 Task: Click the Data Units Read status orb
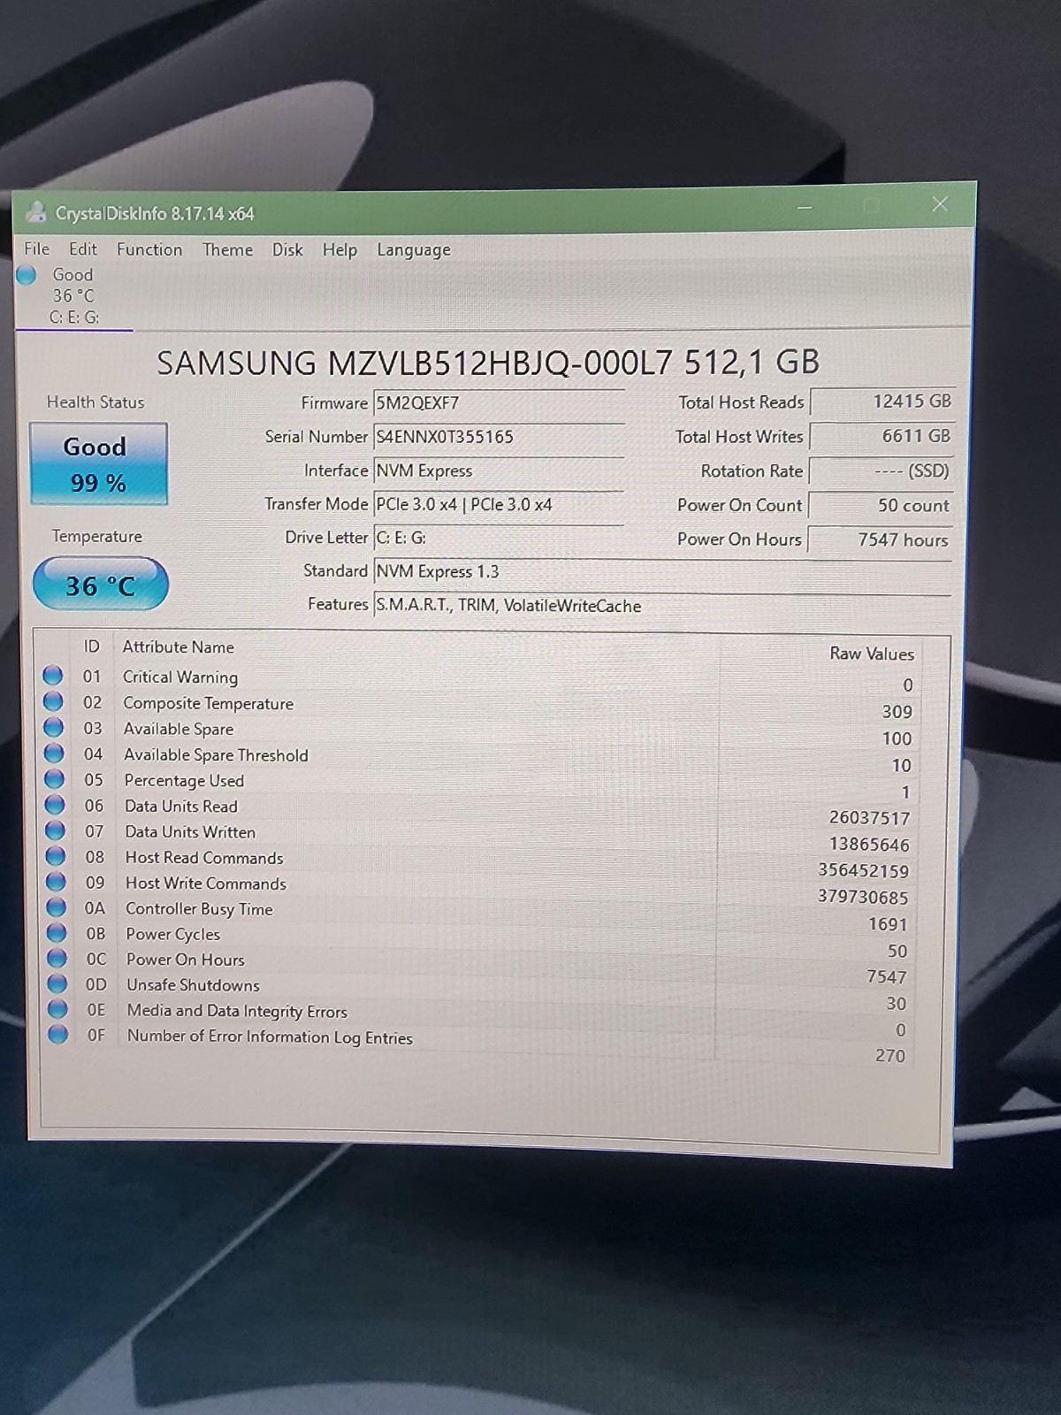pos(55,804)
